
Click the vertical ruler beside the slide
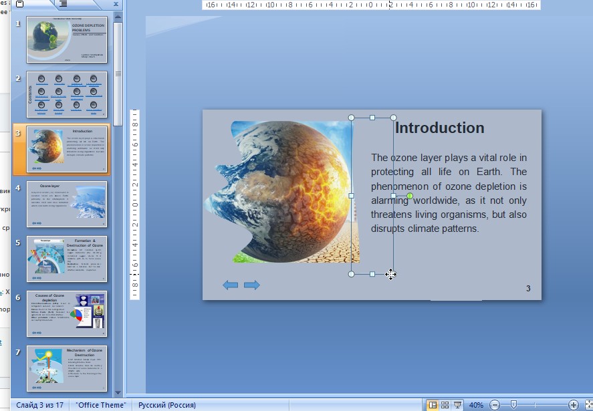(134, 204)
